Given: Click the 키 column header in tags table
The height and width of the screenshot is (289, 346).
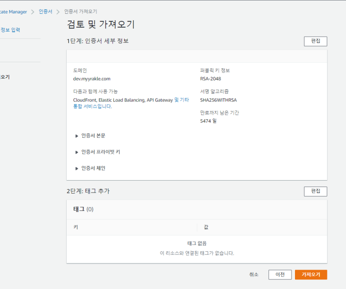Looking at the screenshot, I should point(76,227).
